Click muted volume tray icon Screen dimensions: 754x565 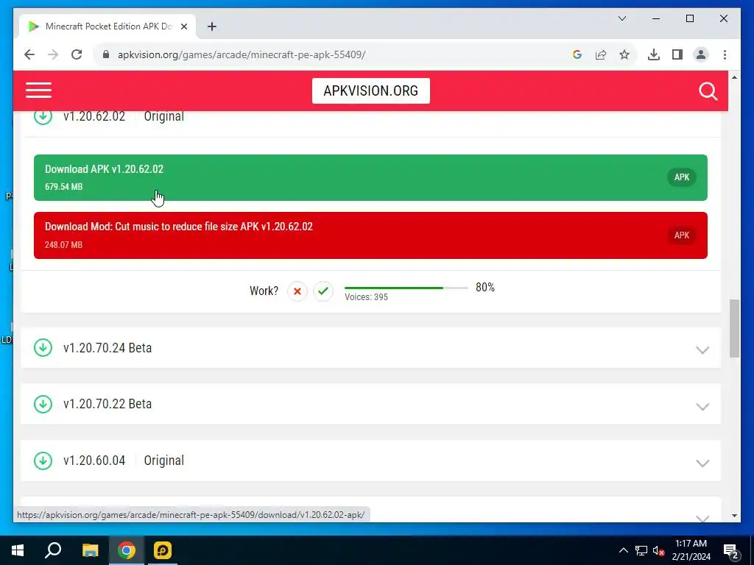coord(658,550)
